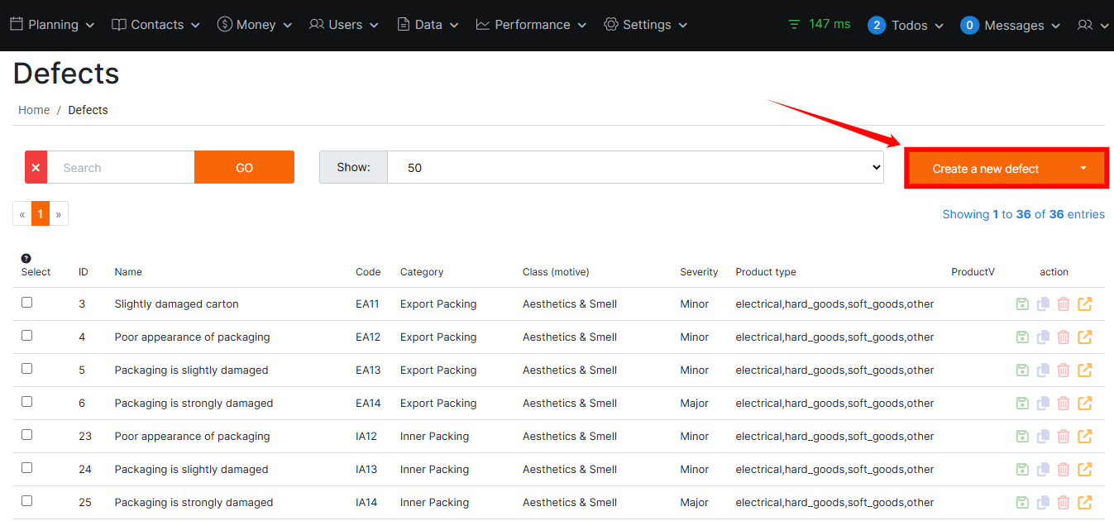The height and width of the screenshot is (521, 1114).
Task: Open defect IA13 with orange link icon
Action: tap(1085, 470)
